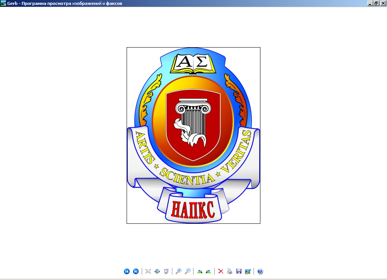This screenshot has width=387, height=280.
Task: Zoom in with the plus magnifier
Action: click(x=178, y=271)
